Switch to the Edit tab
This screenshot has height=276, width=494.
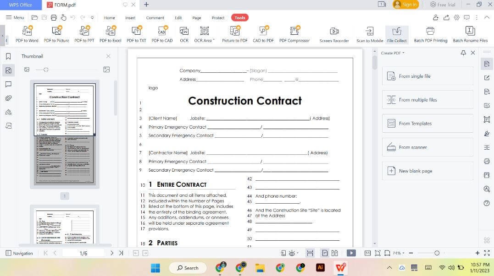(178, 17)
